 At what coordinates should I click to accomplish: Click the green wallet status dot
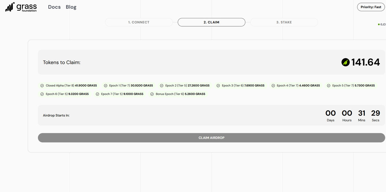point(379,24)
